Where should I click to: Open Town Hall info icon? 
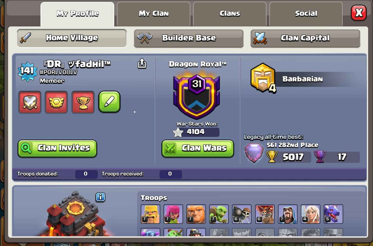pos(100,197)
